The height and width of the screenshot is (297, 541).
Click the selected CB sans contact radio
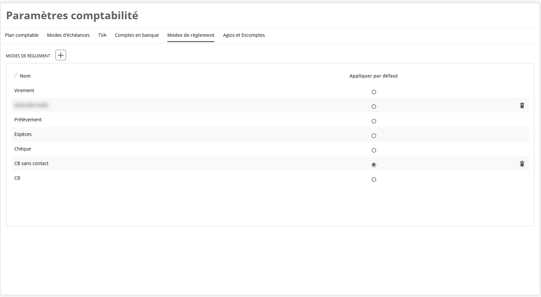pos(374,165)
